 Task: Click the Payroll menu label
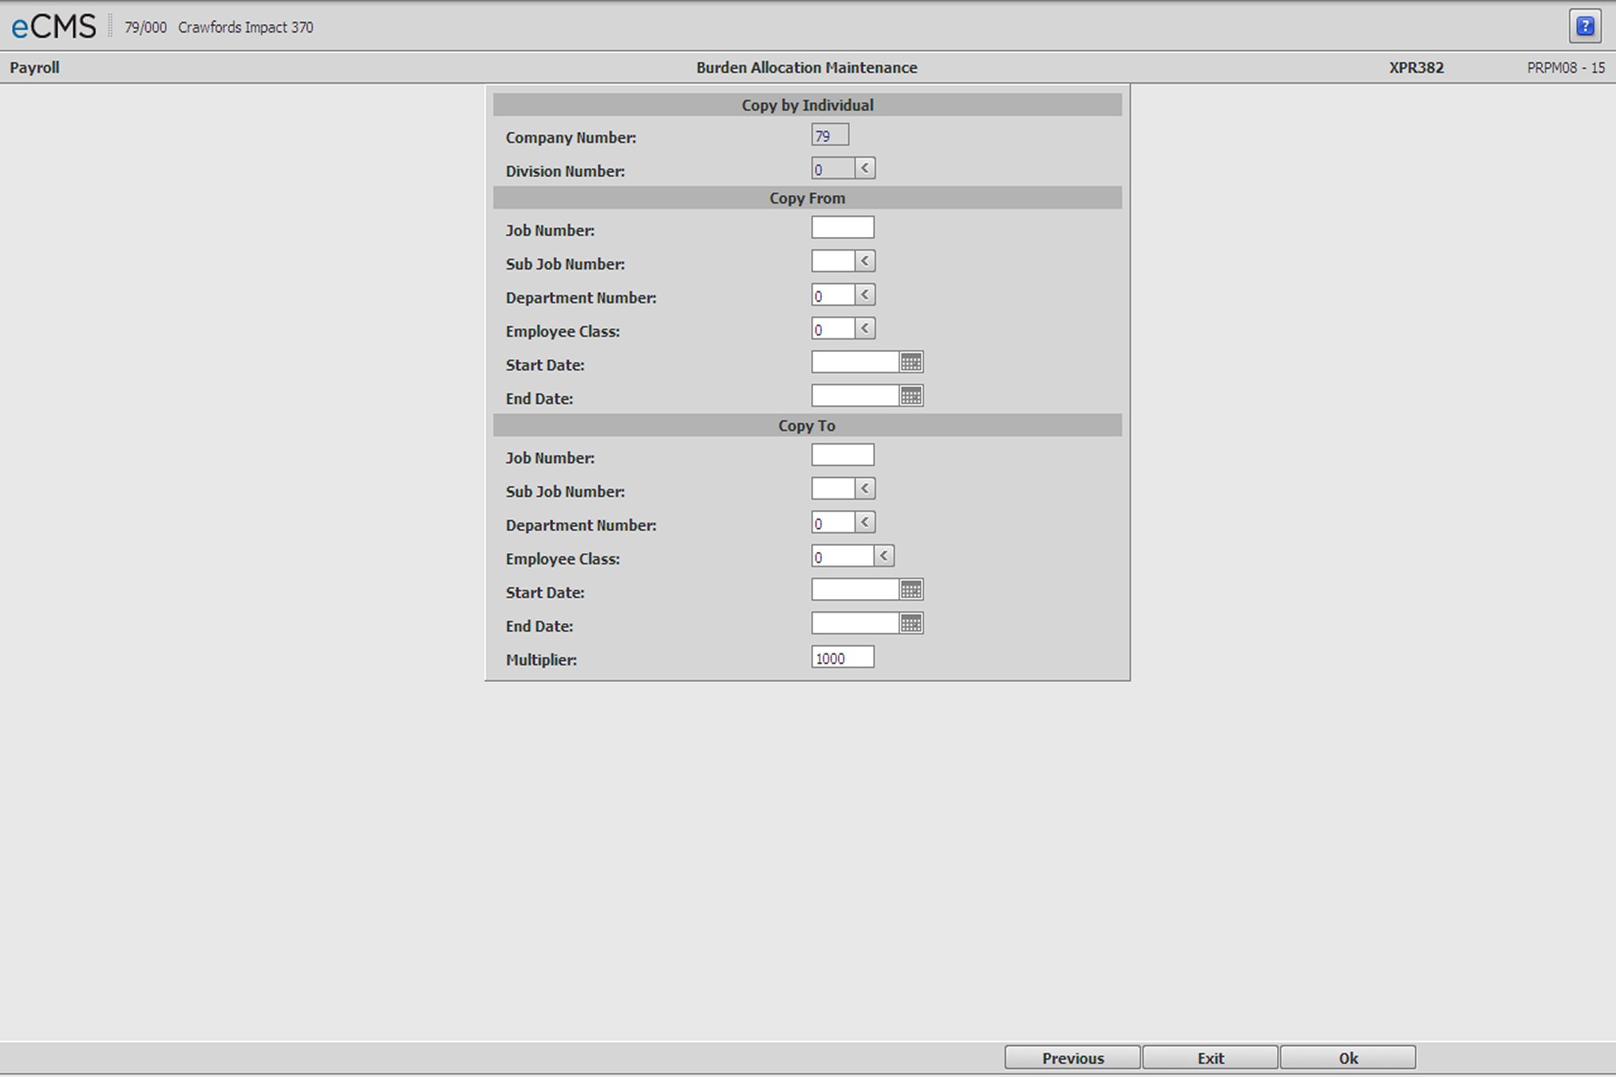click(x=34, y=67)
